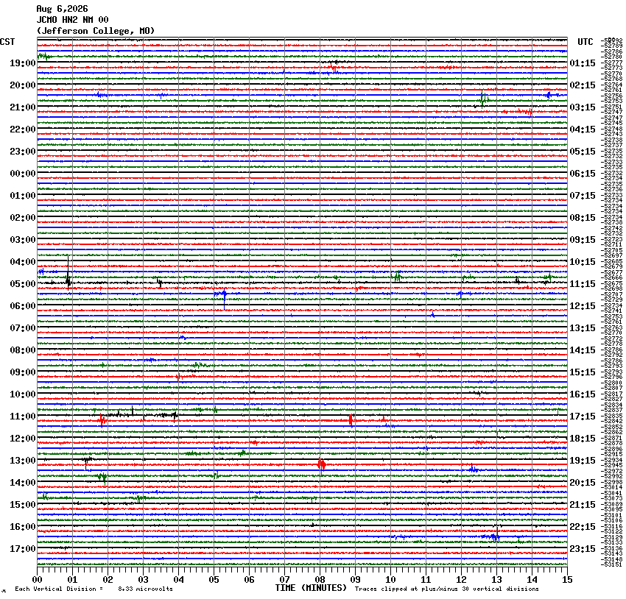
Task: Click the 08 minute axis tick label
Action: tap(320, 580)
